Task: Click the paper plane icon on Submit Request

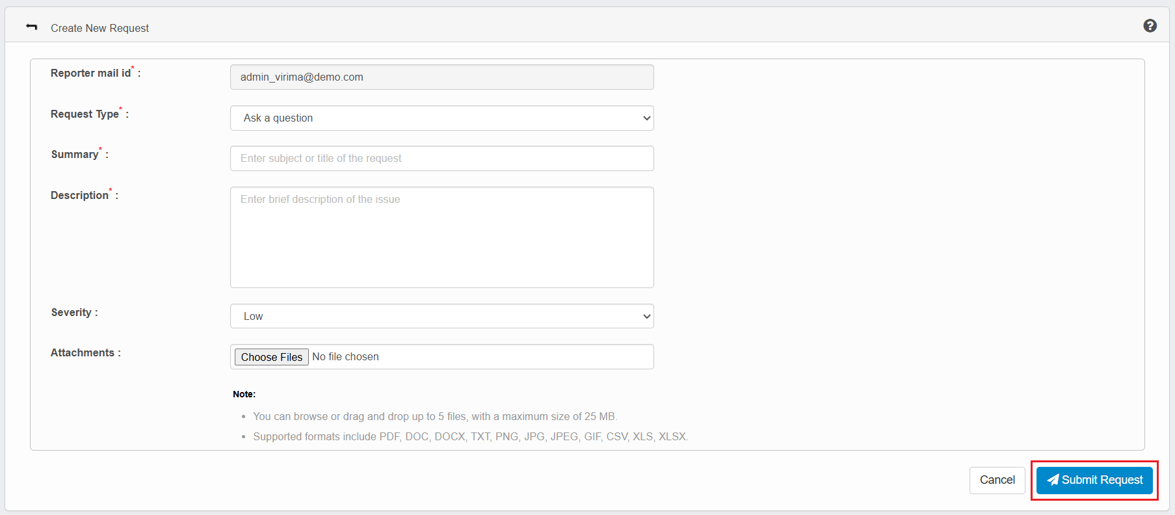Action: tap(1053, 480)
